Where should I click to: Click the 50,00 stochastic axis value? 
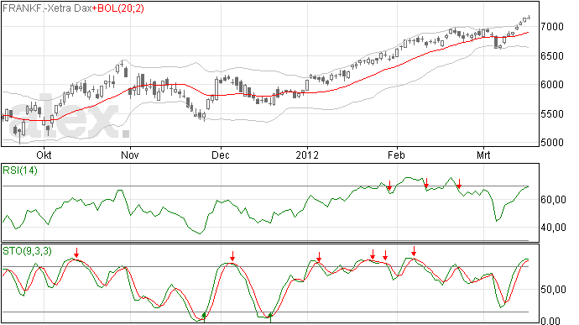pos(553,290)
